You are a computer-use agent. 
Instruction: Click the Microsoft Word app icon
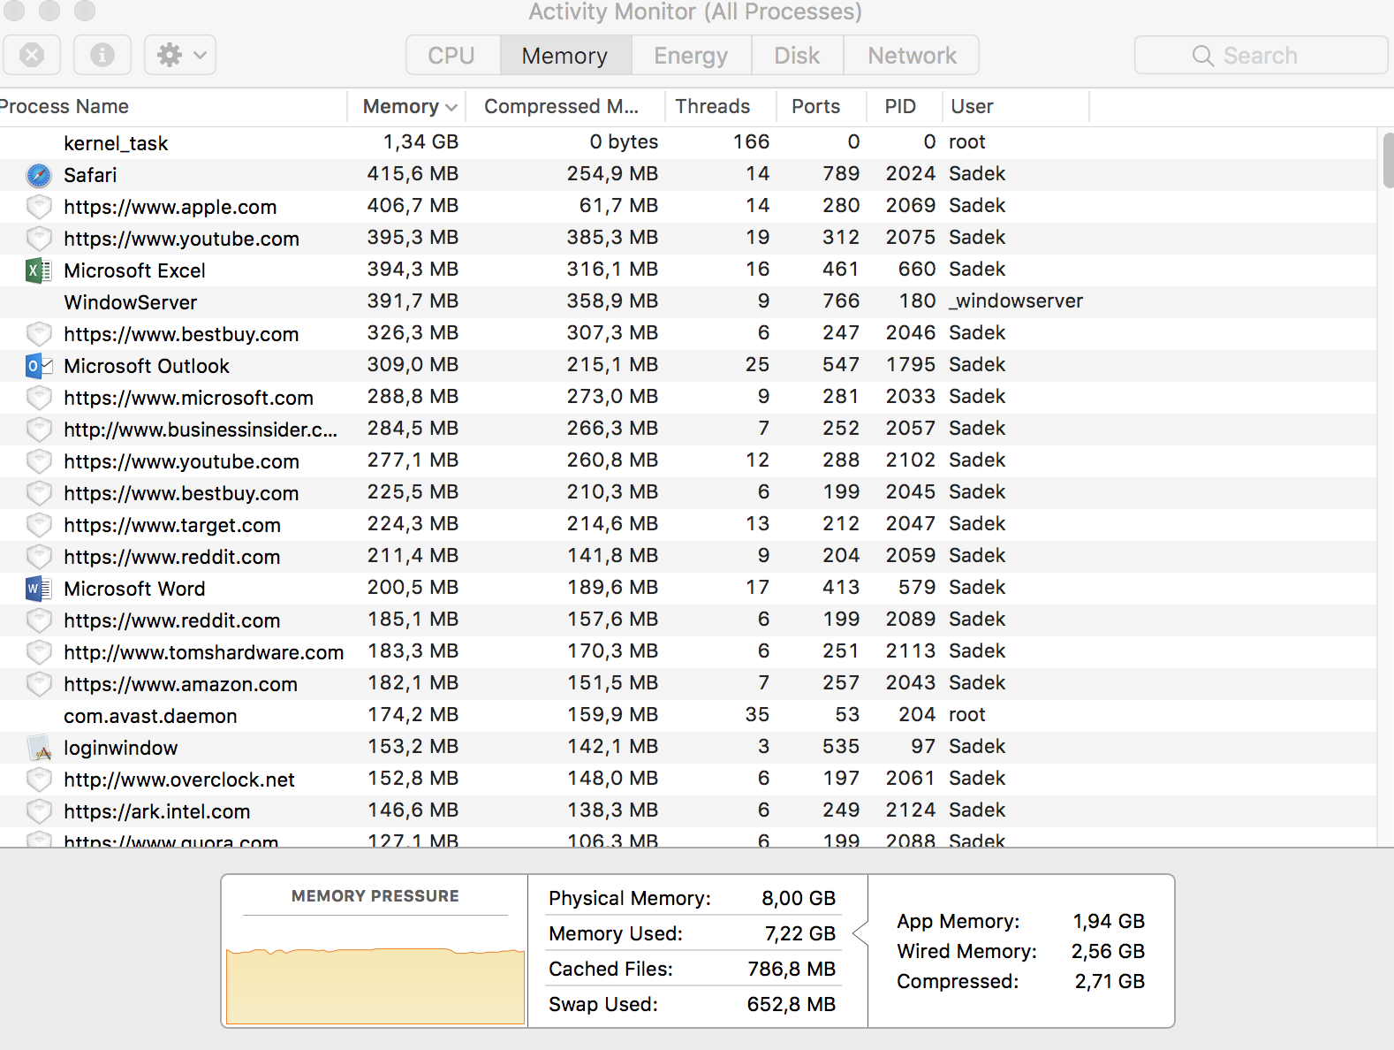[x=39, y=589]
